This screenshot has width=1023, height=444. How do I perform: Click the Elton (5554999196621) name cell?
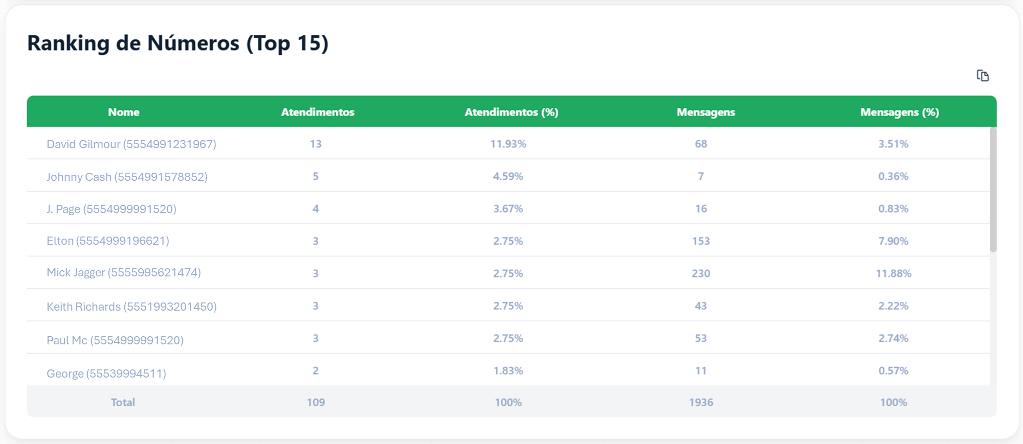108,241
